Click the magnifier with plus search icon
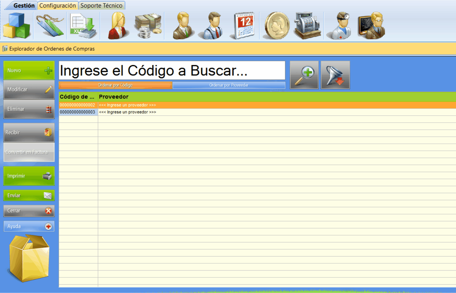The image size is (456, 293). 304,75
